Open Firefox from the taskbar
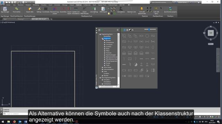Image resolution: width=222 pixels, height=124 pixels. (x=14, y=122)
